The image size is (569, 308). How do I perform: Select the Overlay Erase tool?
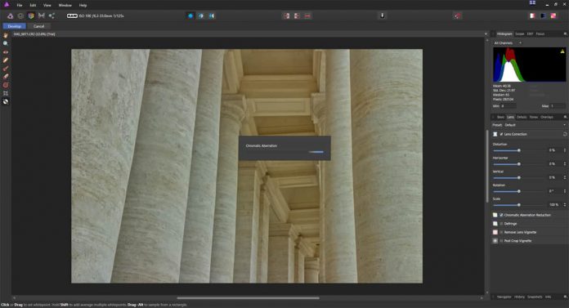(x=6, y=77)
